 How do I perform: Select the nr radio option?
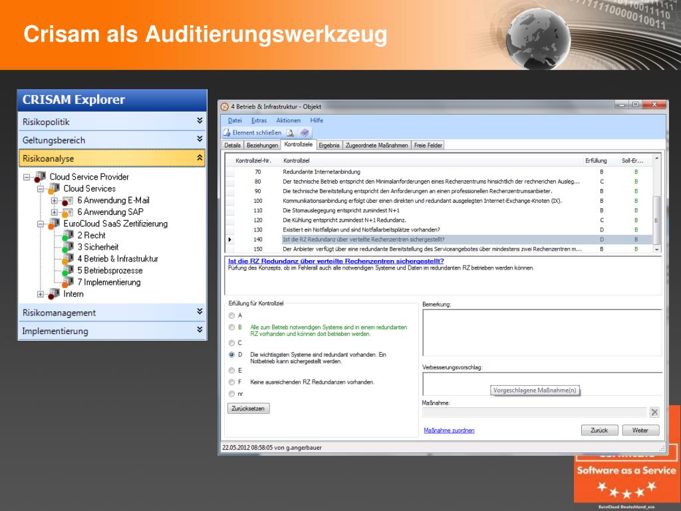coord(231,394)
